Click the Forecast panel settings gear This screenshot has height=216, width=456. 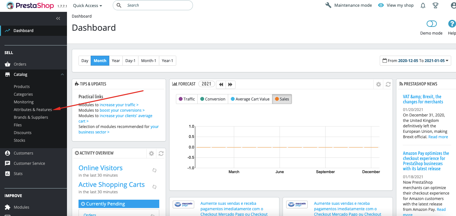(x=378, y=84)
